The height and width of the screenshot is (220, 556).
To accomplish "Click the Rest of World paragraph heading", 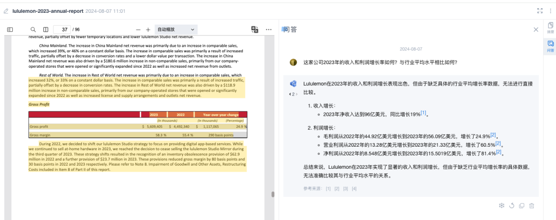I will point(51,75).
